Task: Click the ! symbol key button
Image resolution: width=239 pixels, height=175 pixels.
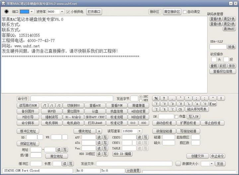Action: coord(221,98)
